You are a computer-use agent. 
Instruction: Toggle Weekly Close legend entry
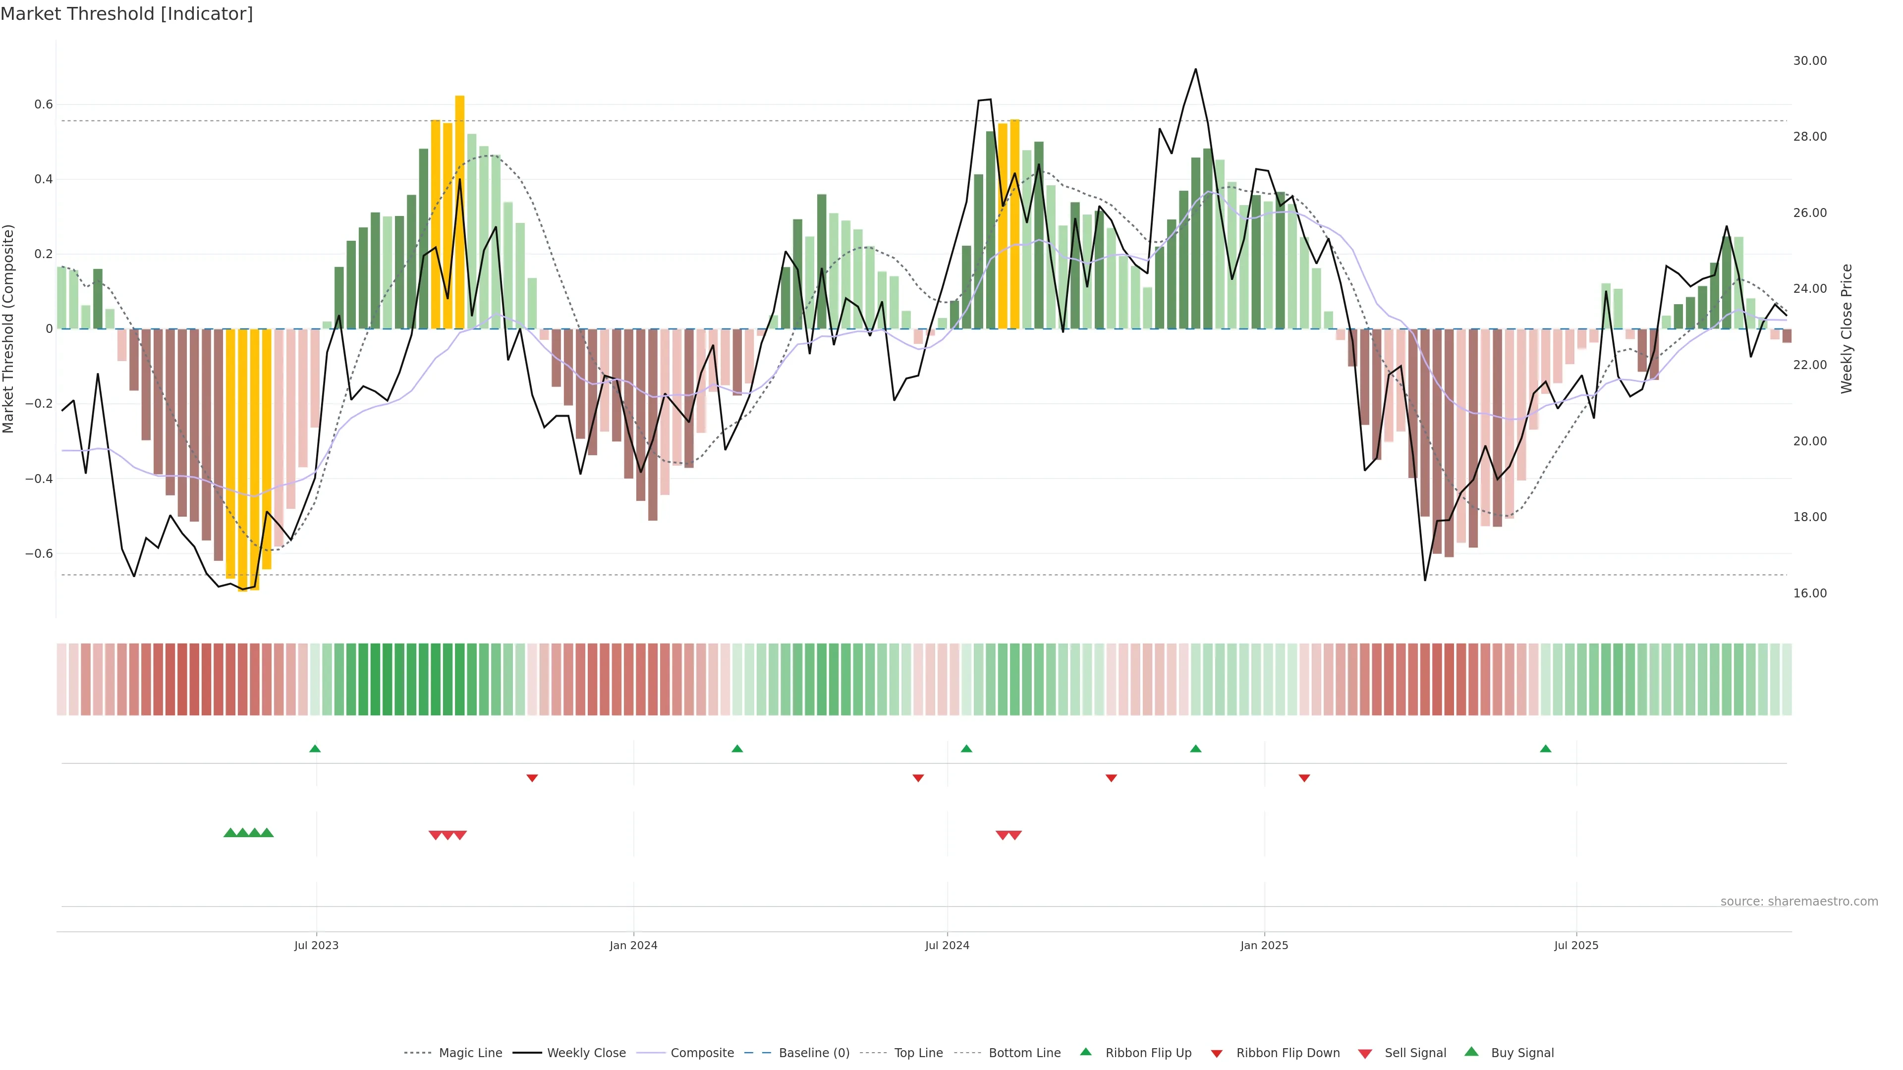[x=586, y=1053]
